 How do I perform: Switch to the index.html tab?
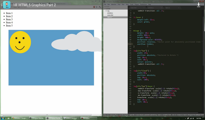pos(134,8)
